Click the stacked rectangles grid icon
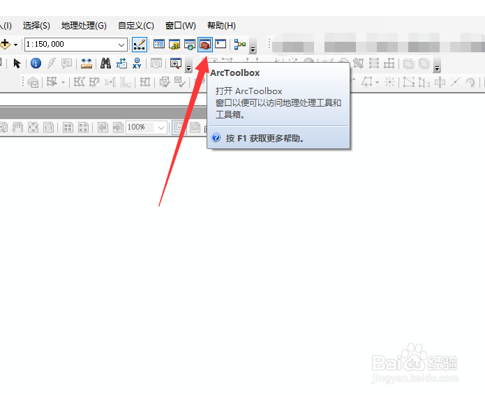This screenshot has width=485, height=395. tap(373, 63)
